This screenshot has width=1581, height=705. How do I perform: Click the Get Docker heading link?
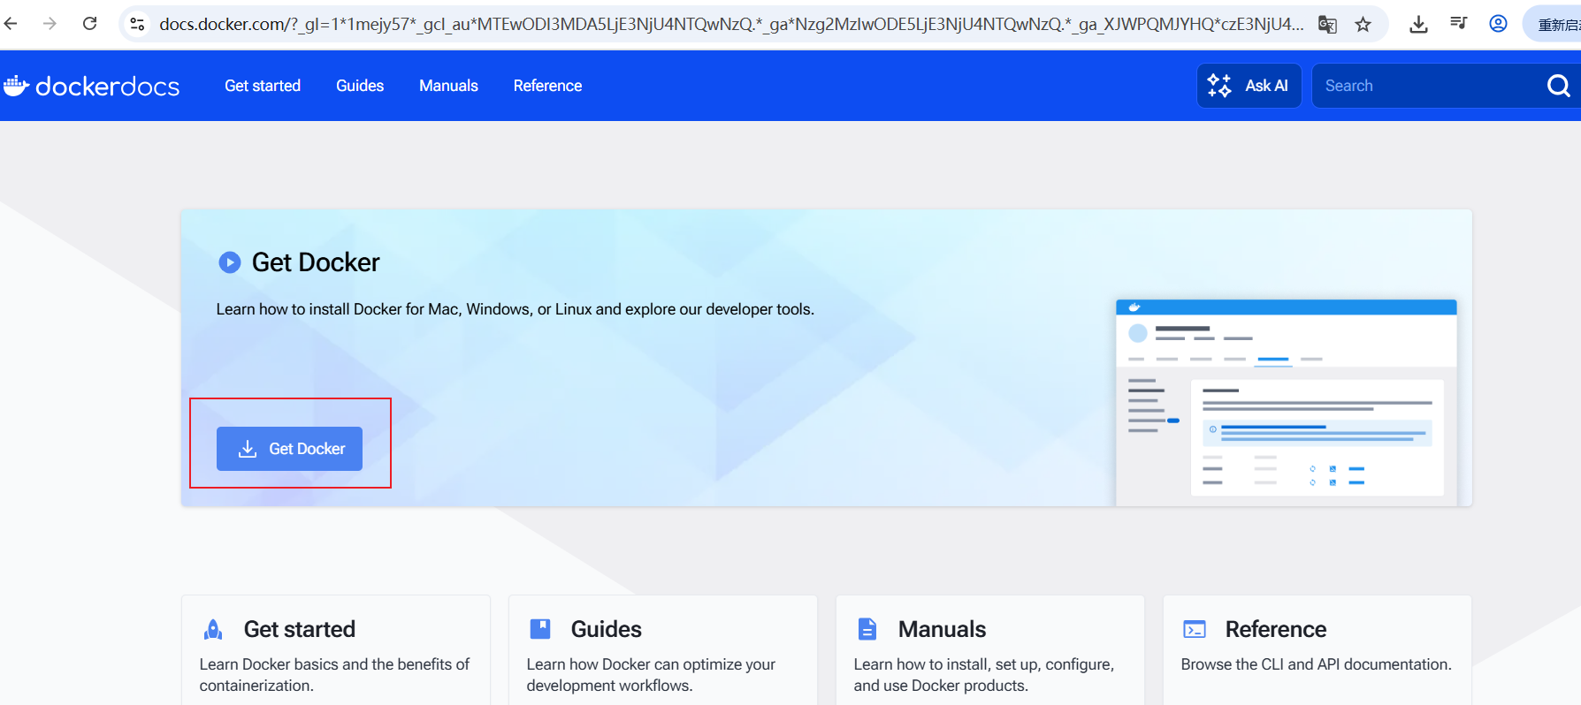coord(316,262)
